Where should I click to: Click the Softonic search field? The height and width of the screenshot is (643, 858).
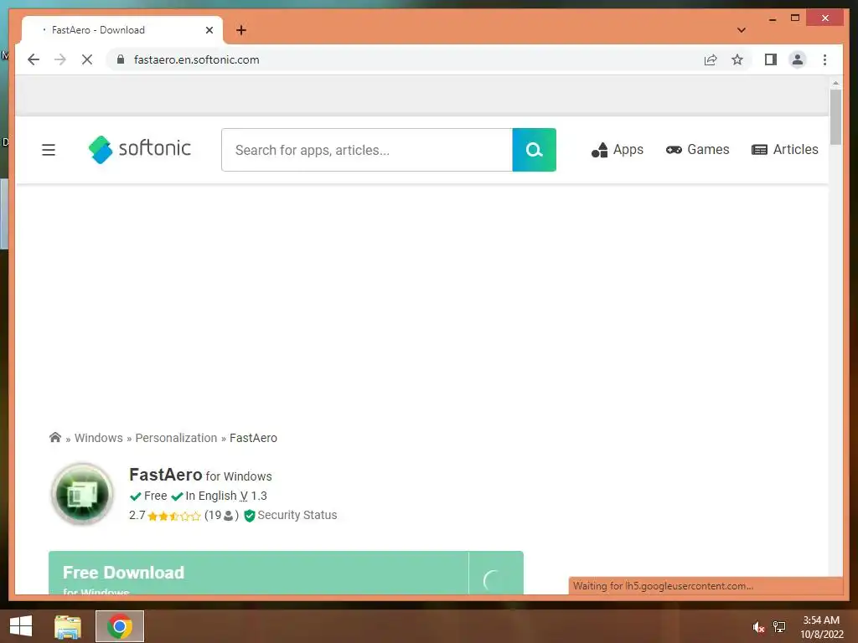click(x=367, y=150)
